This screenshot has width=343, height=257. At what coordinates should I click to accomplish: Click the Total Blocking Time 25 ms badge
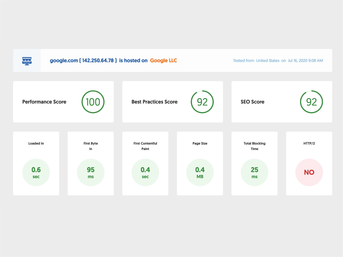[255, 172]
